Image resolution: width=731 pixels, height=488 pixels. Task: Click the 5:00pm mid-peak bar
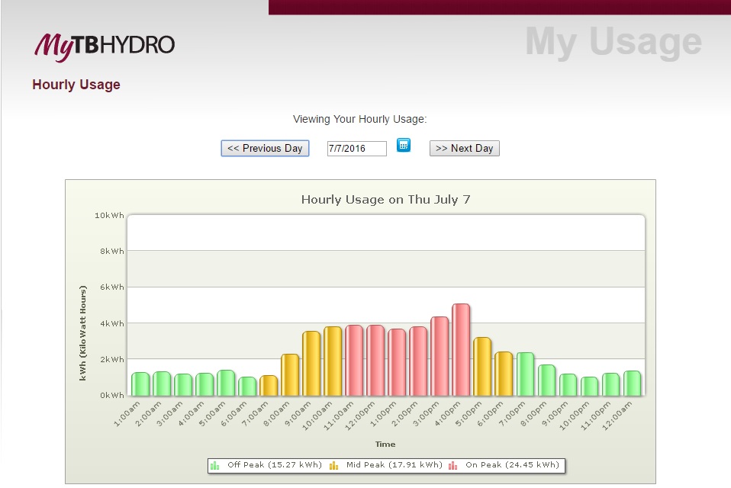pyautogui.click(x=482, y=367)
